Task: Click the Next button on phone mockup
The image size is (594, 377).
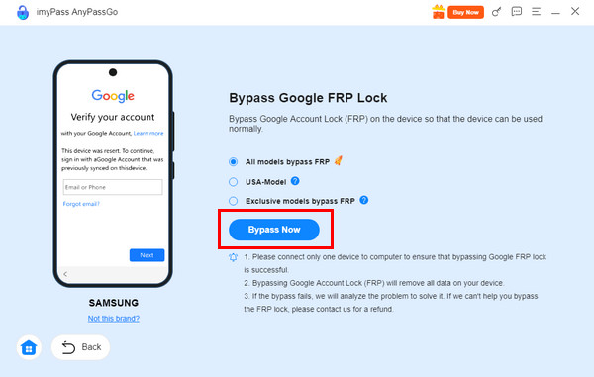Action: [x=147, y=255]
